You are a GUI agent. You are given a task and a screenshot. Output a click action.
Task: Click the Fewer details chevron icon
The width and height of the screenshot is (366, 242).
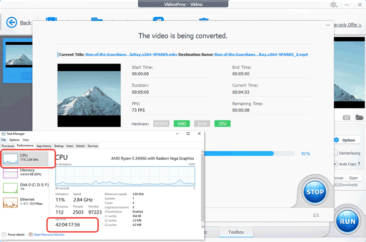pyautogui.click(x=4, y=234)
